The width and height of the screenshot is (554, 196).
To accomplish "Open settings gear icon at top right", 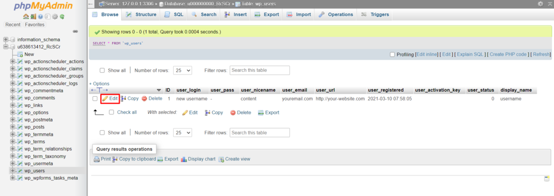I will click(x=540, y=4).
